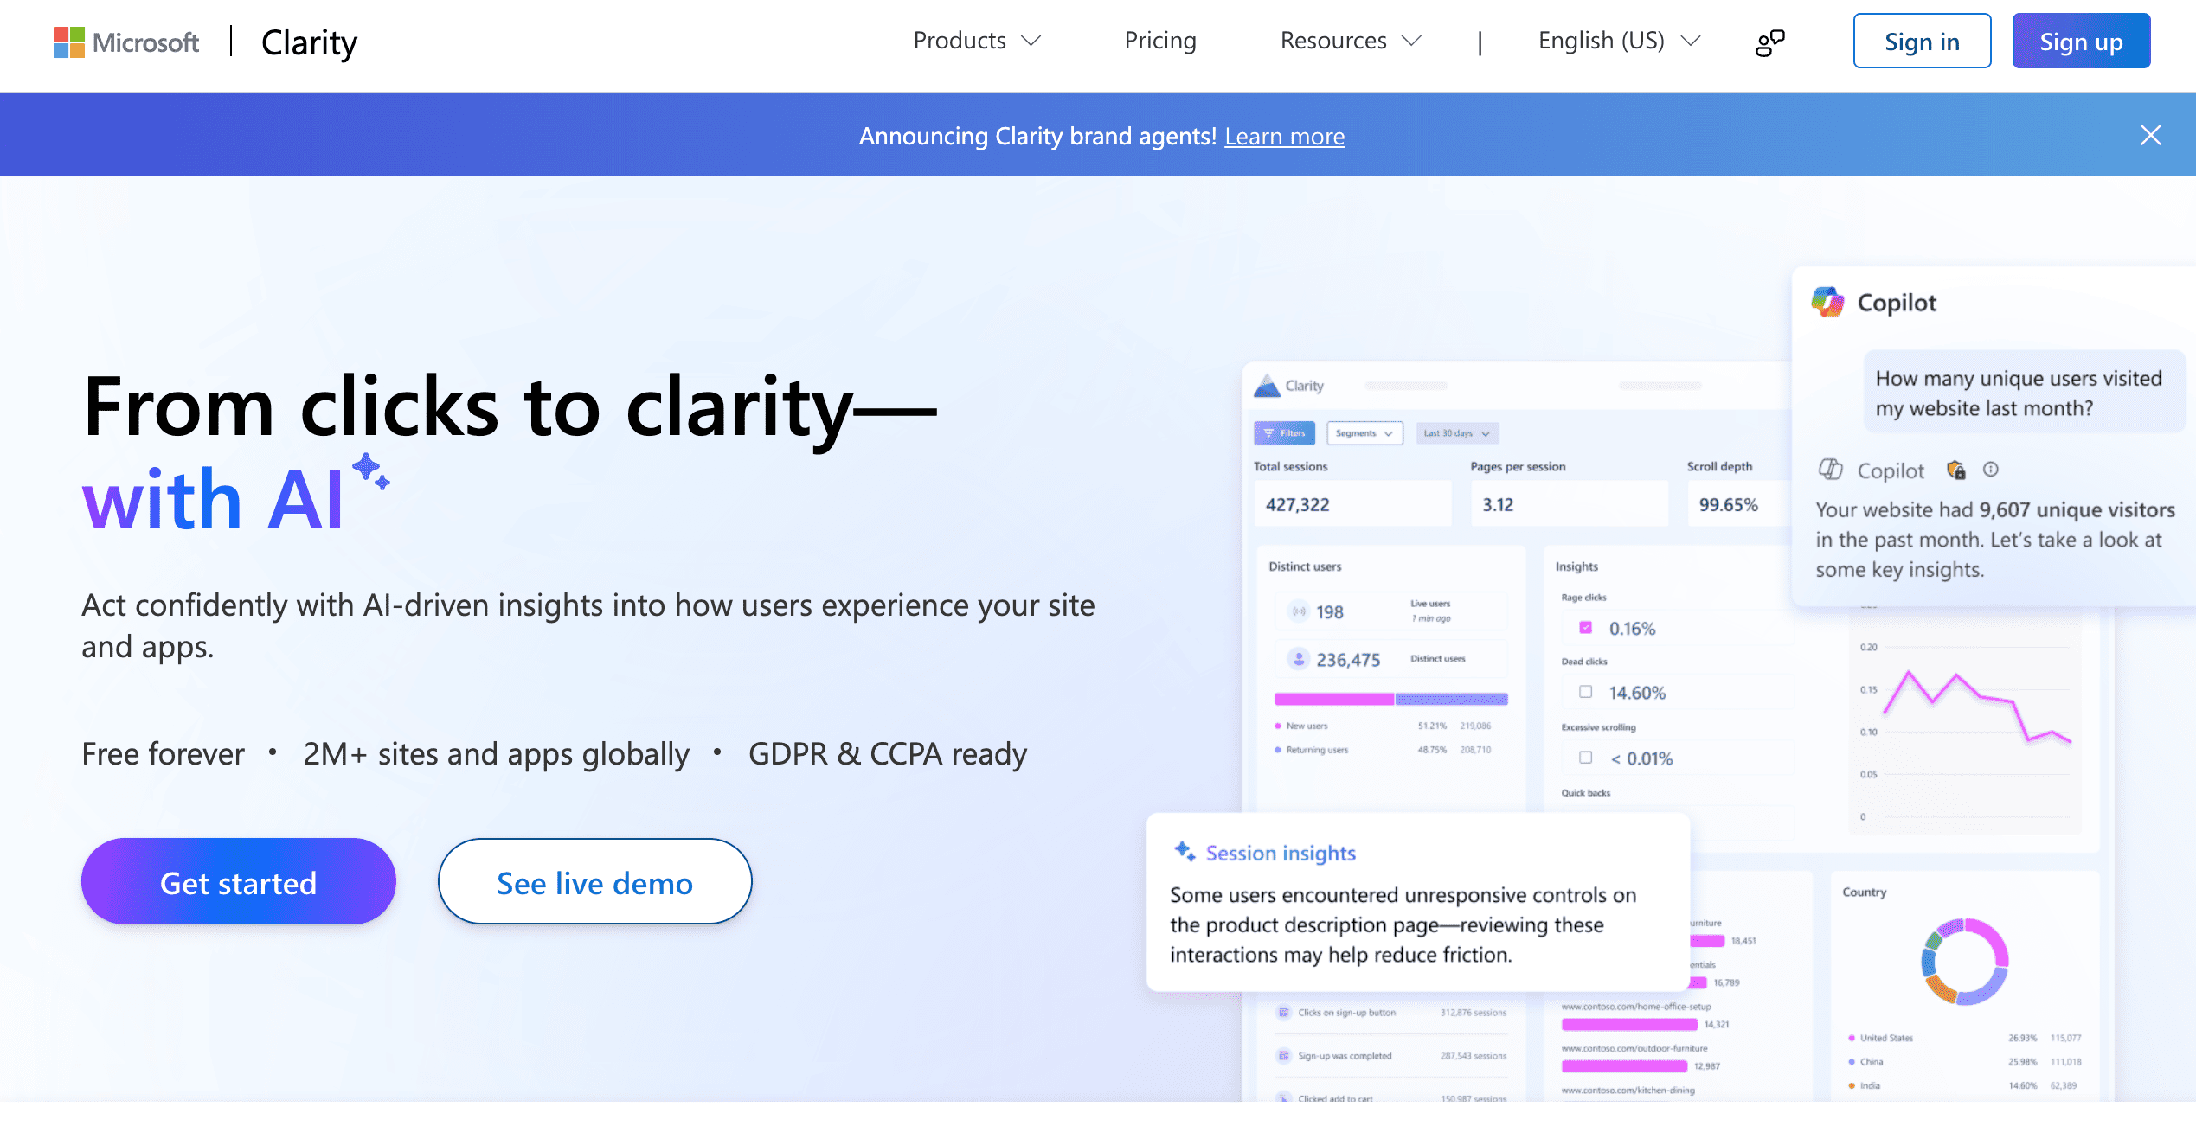
Task: Click the United States legend row
Action: pyautogui.click(x=1964, y=1038)
